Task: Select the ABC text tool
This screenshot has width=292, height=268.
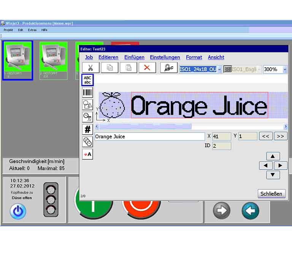Action: (x=87, y=80)
